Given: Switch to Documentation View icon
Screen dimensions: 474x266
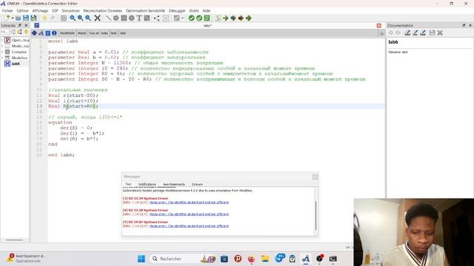Looking at the screenshot, I should tap(54, 33).
